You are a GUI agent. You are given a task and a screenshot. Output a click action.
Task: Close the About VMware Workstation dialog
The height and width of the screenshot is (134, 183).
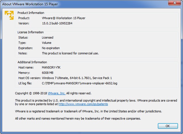click(174, 3)
